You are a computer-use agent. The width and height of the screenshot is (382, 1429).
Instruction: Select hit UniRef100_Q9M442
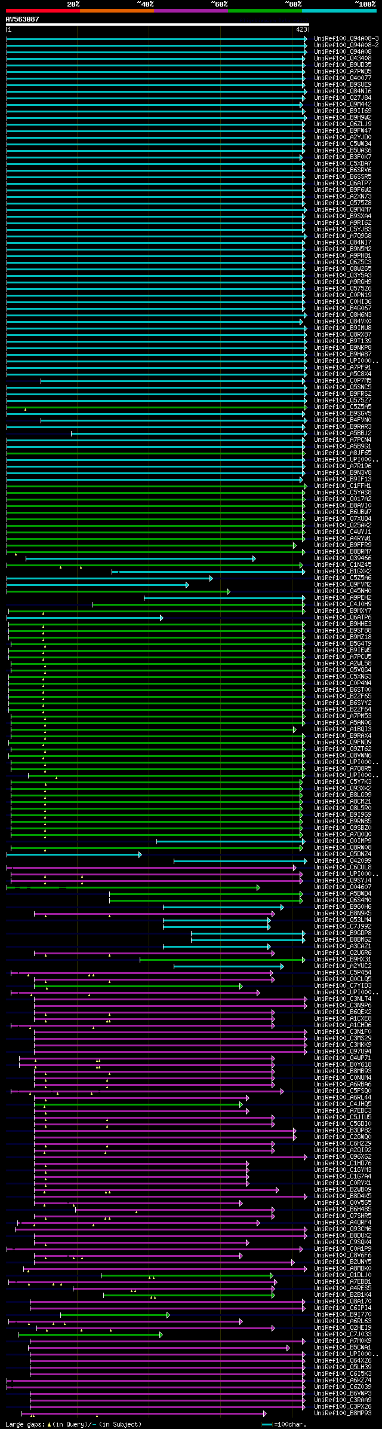343,105
